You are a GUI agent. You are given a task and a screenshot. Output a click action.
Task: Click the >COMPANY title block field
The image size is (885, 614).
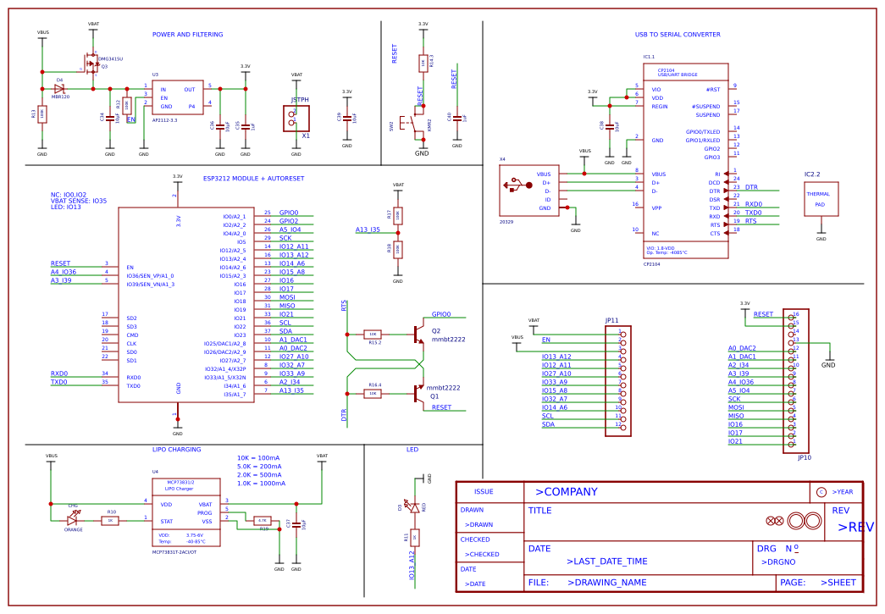[x=566, y=492]
